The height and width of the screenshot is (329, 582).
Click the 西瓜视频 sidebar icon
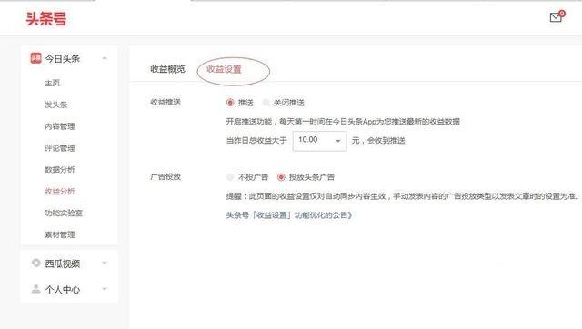[36, 263]
